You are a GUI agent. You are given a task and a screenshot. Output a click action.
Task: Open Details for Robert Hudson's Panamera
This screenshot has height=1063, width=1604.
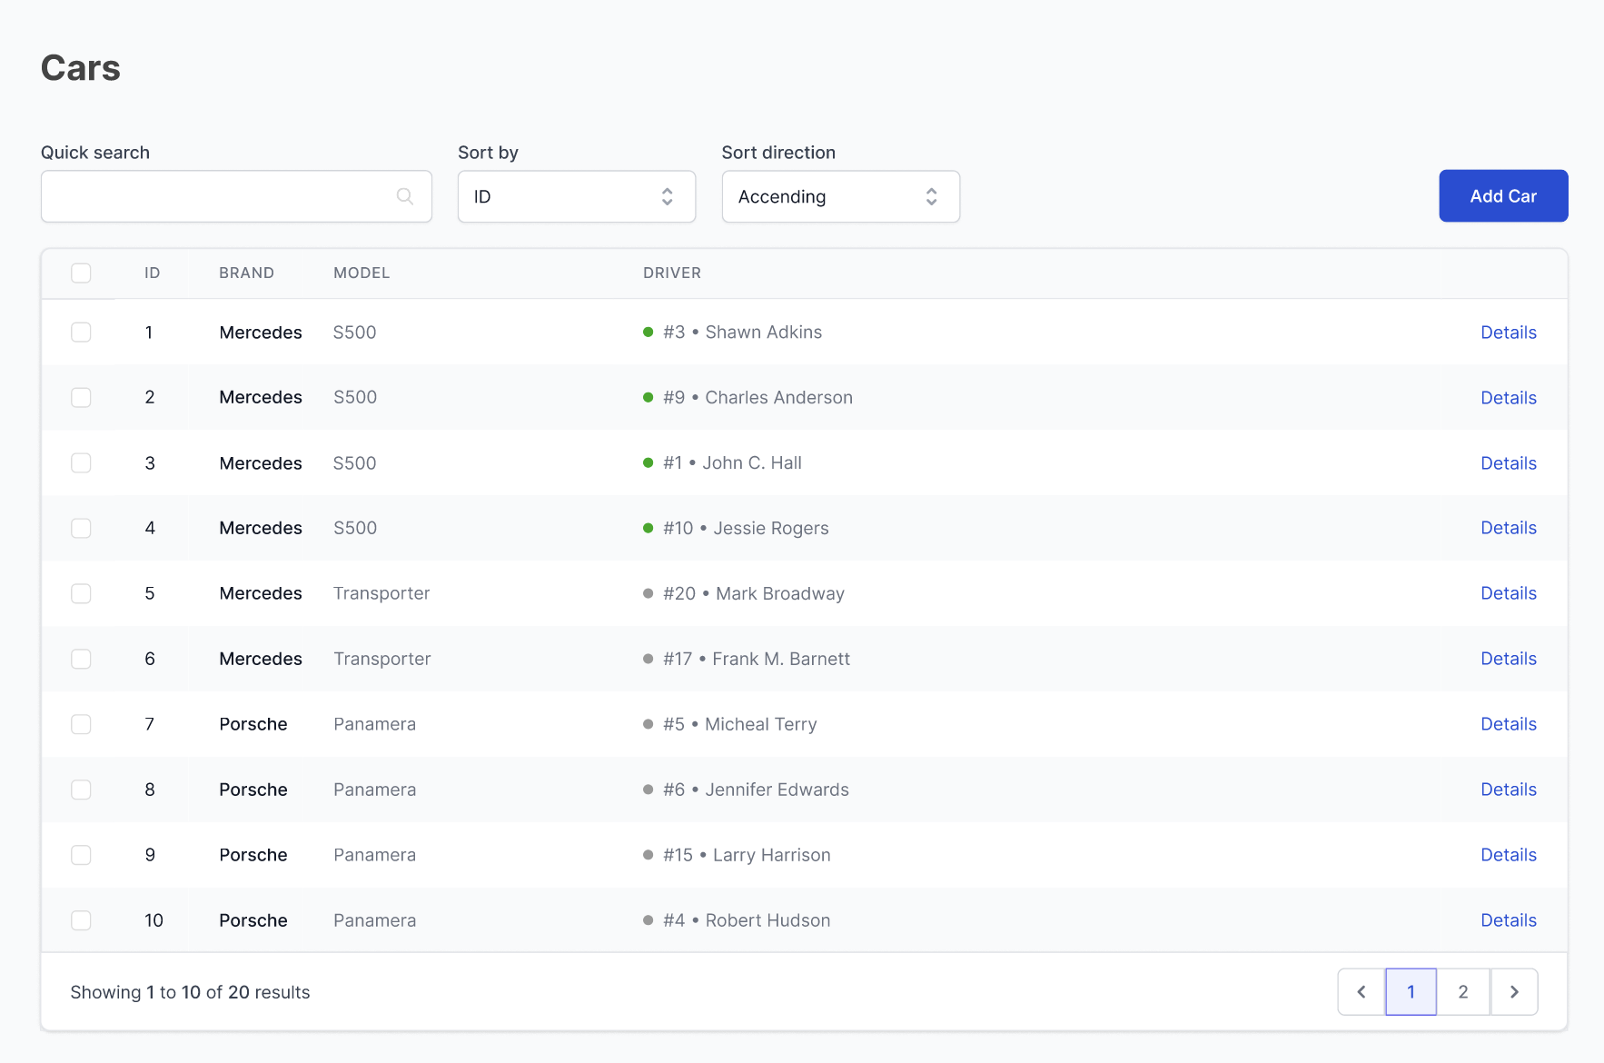click(1509, 920)
